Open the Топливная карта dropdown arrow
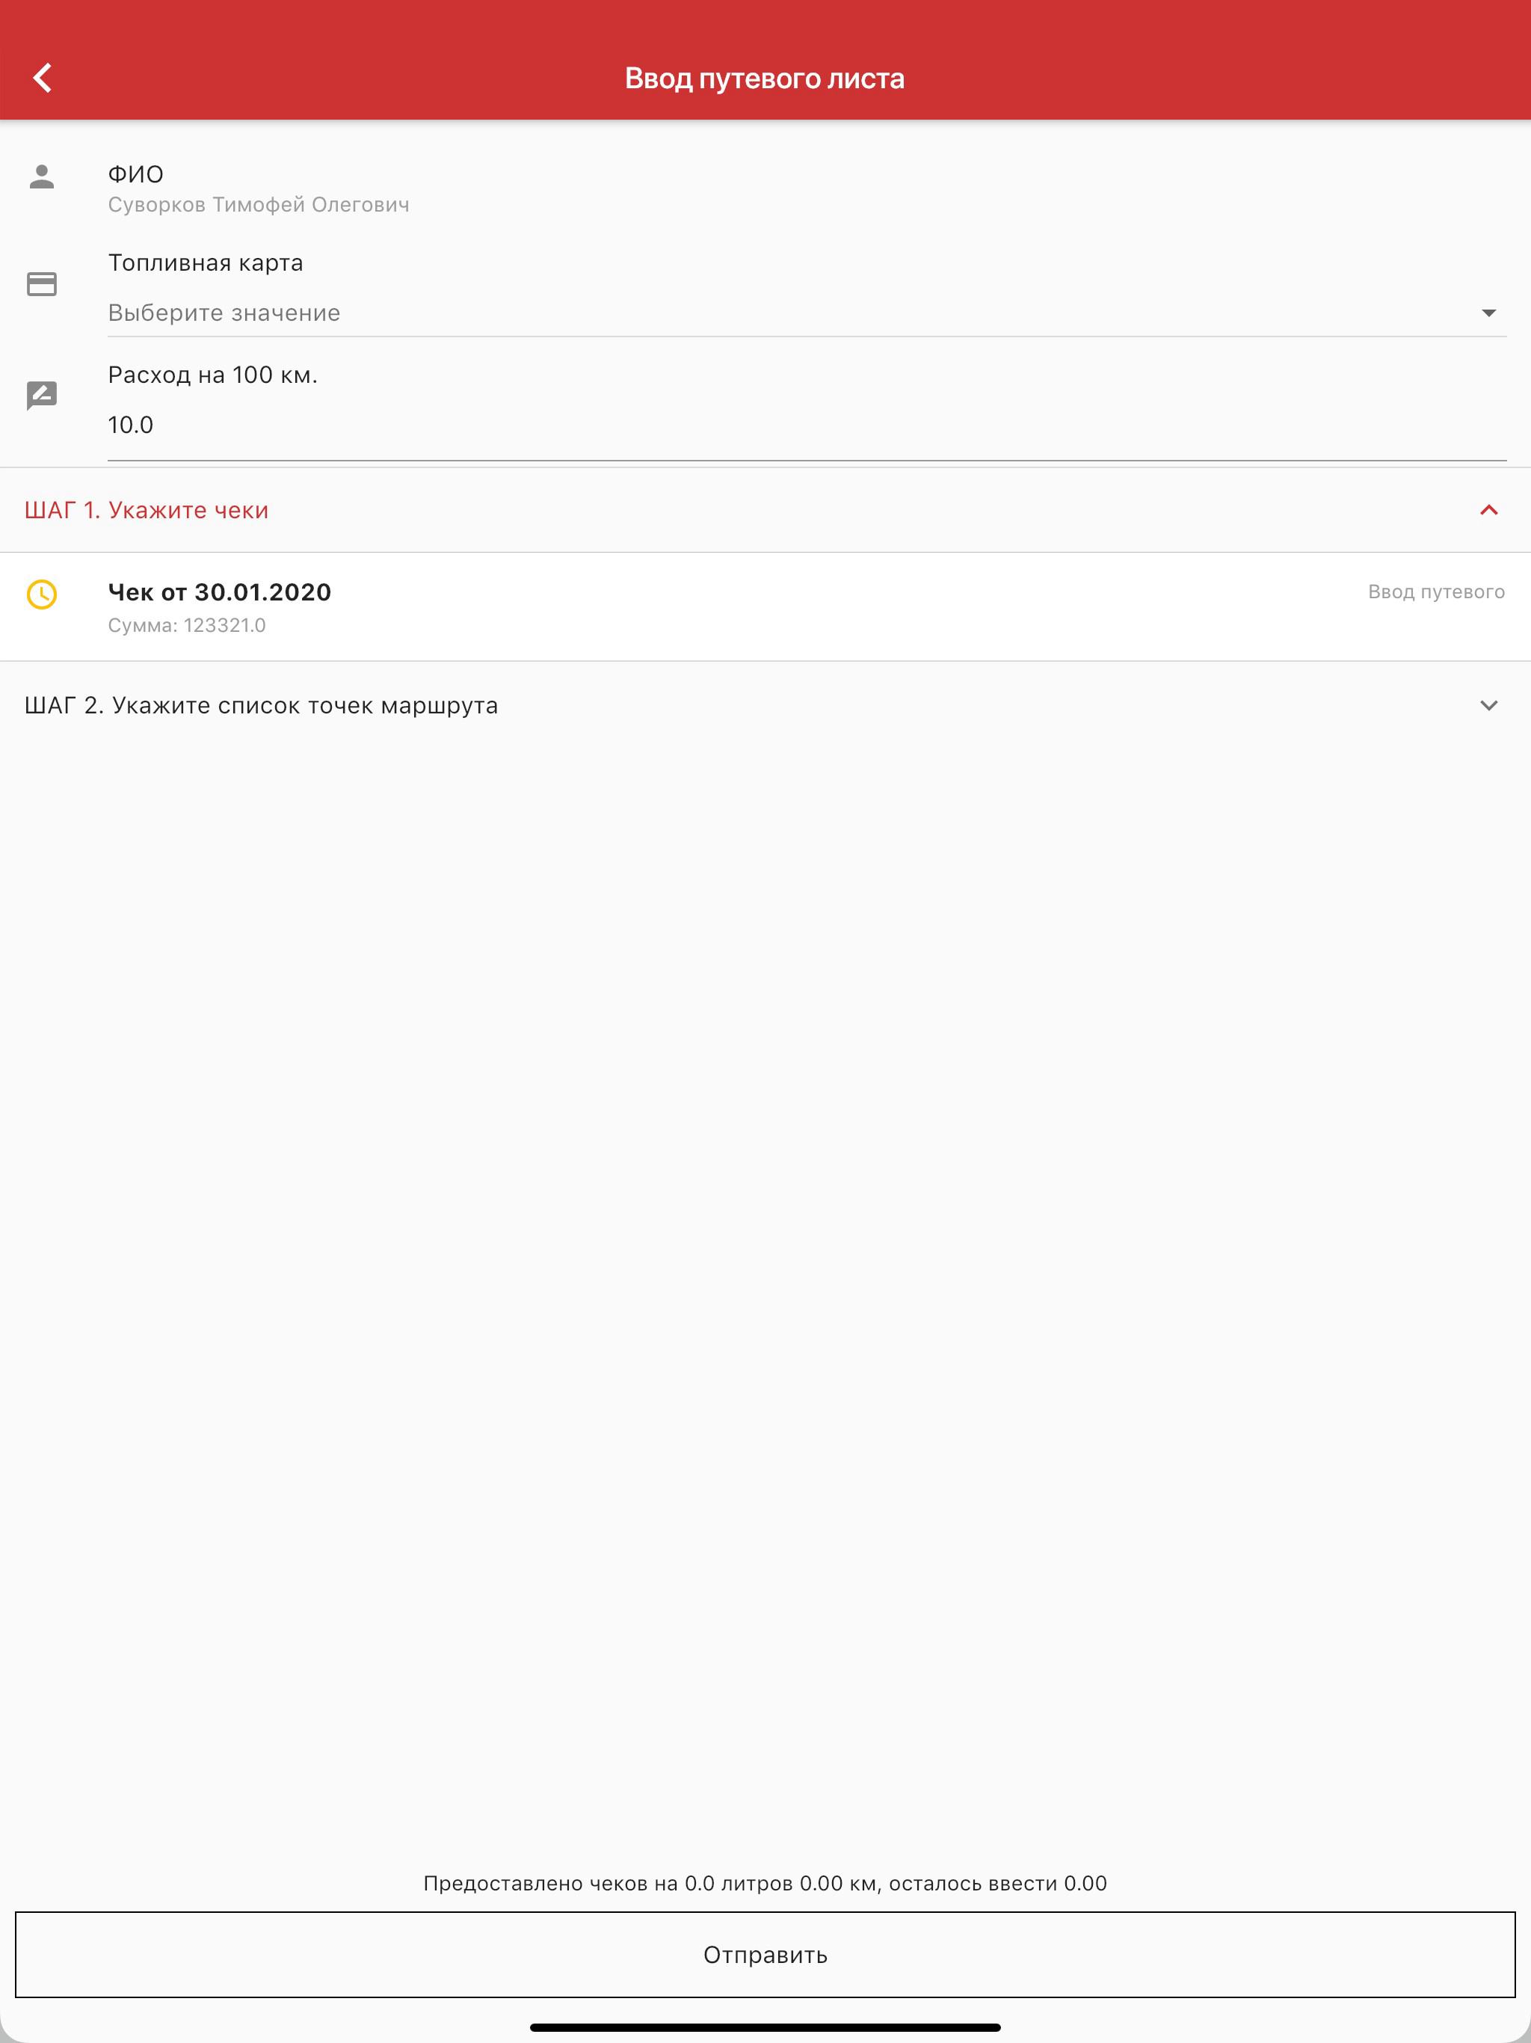The height and width of the screenshot is (2043, 1531). (x=1488, y=313)
